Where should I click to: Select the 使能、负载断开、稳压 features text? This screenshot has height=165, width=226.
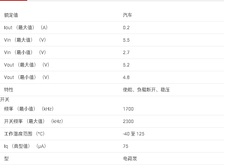(x=146, y=90)
